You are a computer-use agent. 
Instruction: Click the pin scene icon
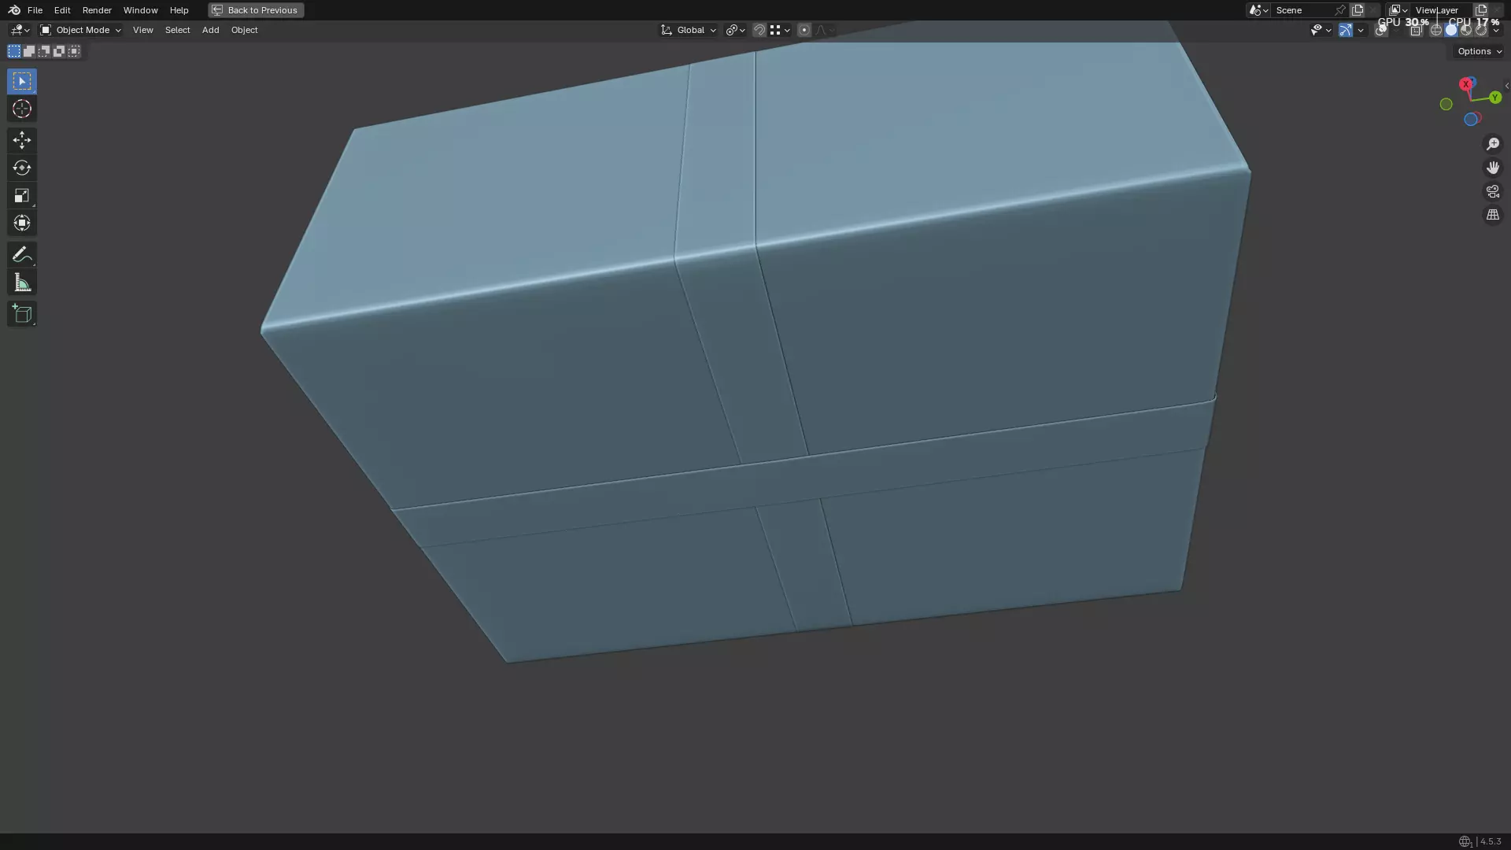(1340, 10)
